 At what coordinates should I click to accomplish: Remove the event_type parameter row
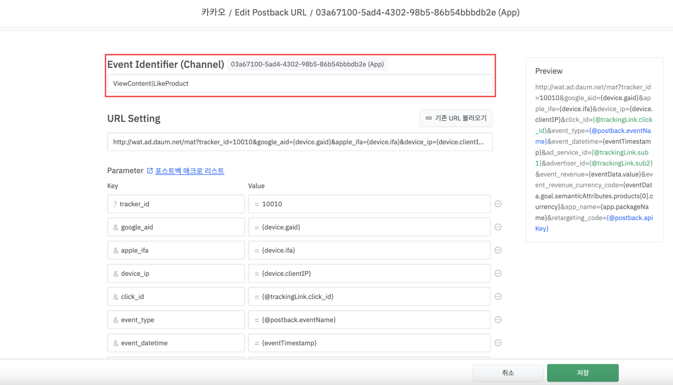click(x=498, y=320)
